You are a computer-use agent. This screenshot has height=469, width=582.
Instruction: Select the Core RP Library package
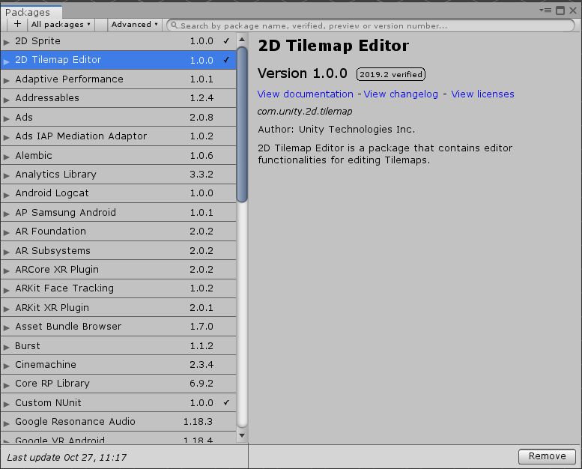coord(118,384)
